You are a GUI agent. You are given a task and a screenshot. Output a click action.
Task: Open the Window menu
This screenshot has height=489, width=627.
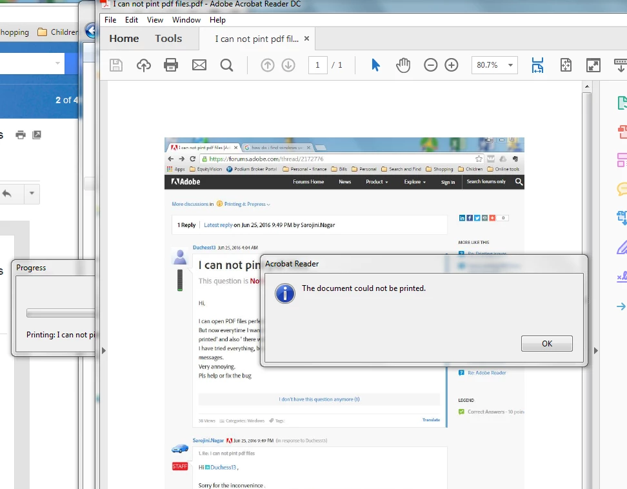(x=186, y=20)
